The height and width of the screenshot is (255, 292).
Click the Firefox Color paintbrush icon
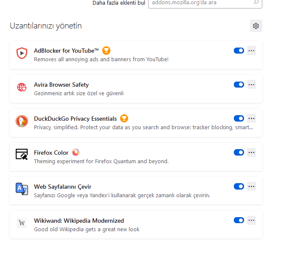pos(22,155)
